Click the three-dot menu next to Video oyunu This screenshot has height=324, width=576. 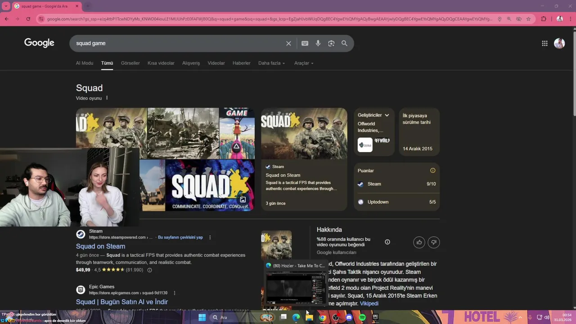pyautogui.click(x=107, y=98)
